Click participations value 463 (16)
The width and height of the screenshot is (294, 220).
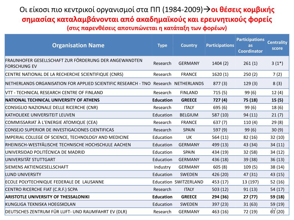(x=220, y=212)
